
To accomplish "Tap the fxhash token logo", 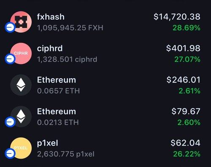I will pyautogui.click(x=21, y=22).
